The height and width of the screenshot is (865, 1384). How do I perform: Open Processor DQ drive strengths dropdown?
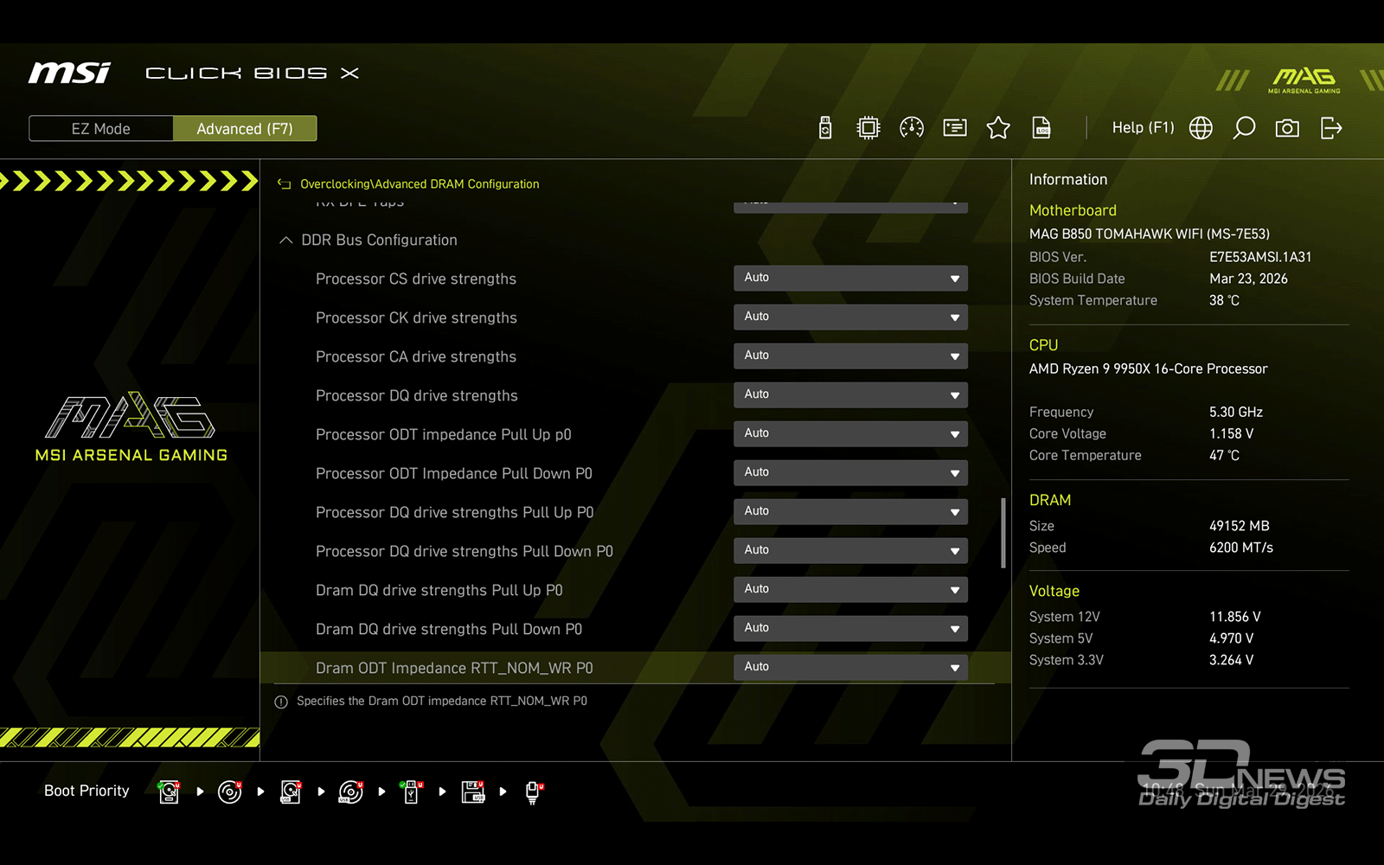850,394
